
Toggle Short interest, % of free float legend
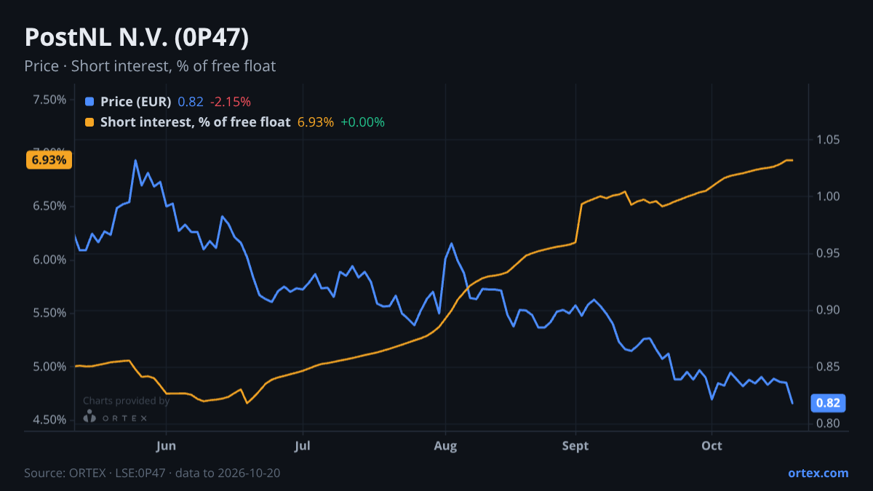tap(196, 122)
